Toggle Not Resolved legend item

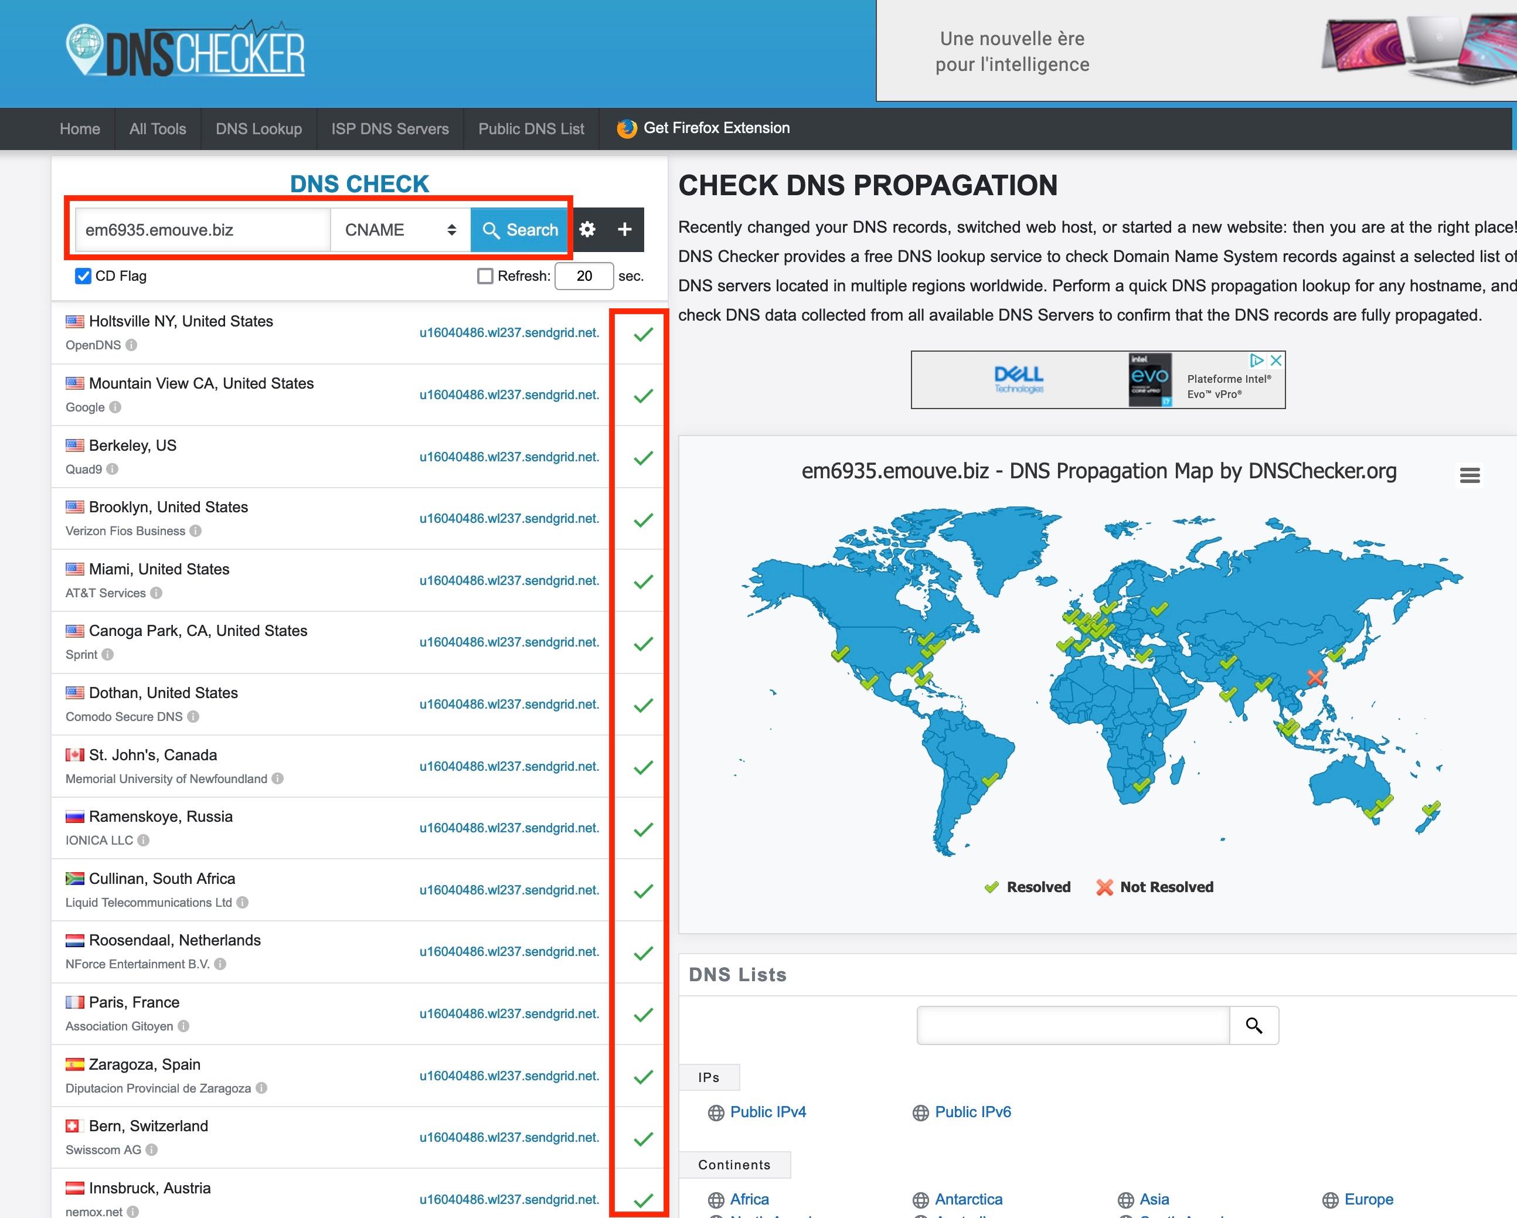[x=1155, y=887]
